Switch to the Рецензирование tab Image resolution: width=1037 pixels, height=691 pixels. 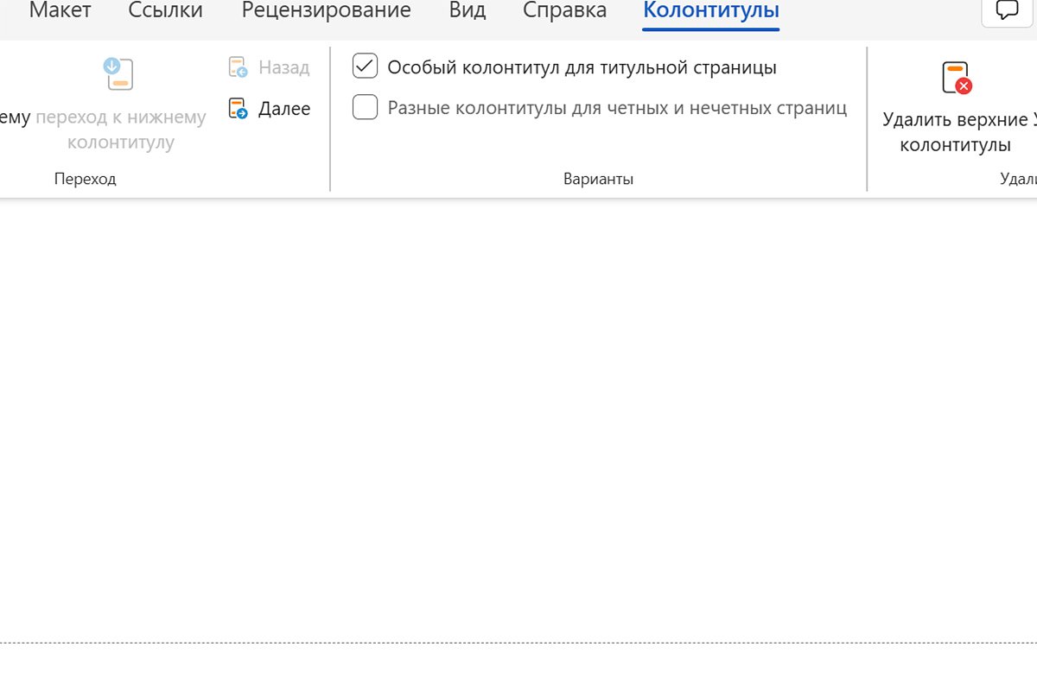(326, 10)
